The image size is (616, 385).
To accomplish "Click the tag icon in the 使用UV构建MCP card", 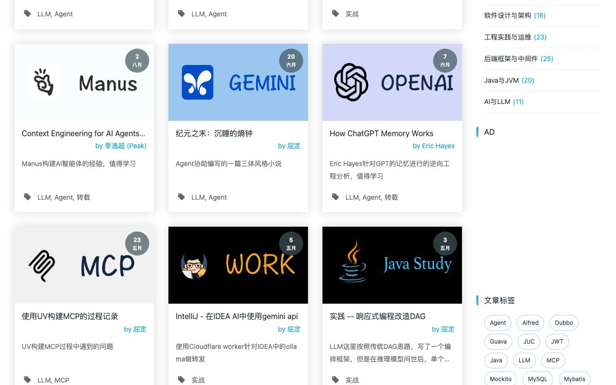I will (27, 380).
